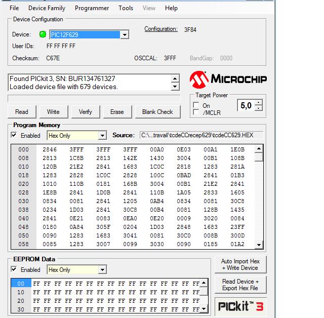The image size is (324, 318).
Task: Select program memory cell 0BAD
Action: (184, 175)
